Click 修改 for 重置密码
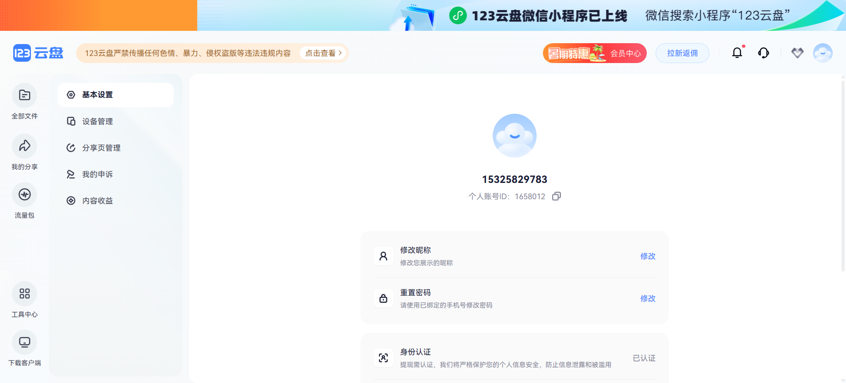846x383 pixels. click(648, 298)
